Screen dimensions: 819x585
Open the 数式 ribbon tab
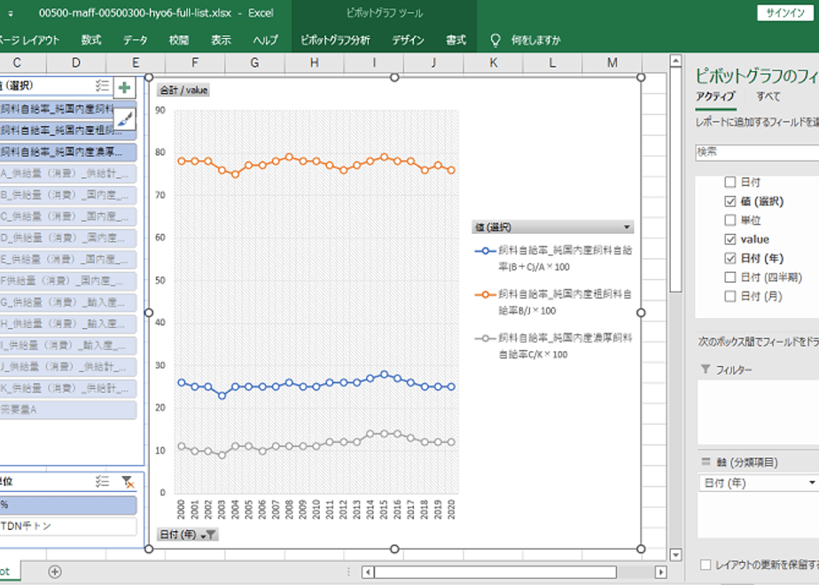(x=91, y=40)
